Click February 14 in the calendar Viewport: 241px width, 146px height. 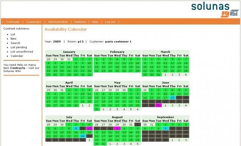click(x=137, y=63)
